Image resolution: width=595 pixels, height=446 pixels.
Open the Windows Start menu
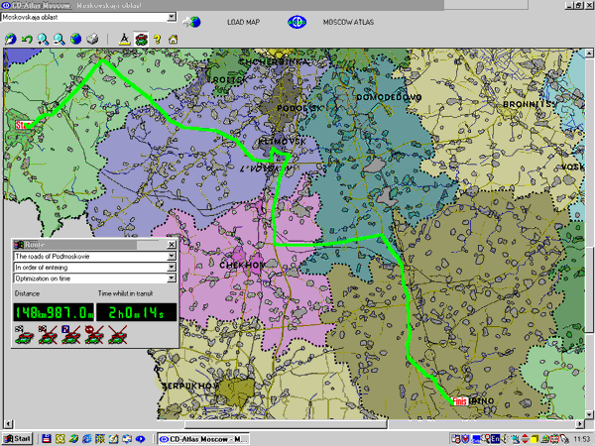click(18, 439)
